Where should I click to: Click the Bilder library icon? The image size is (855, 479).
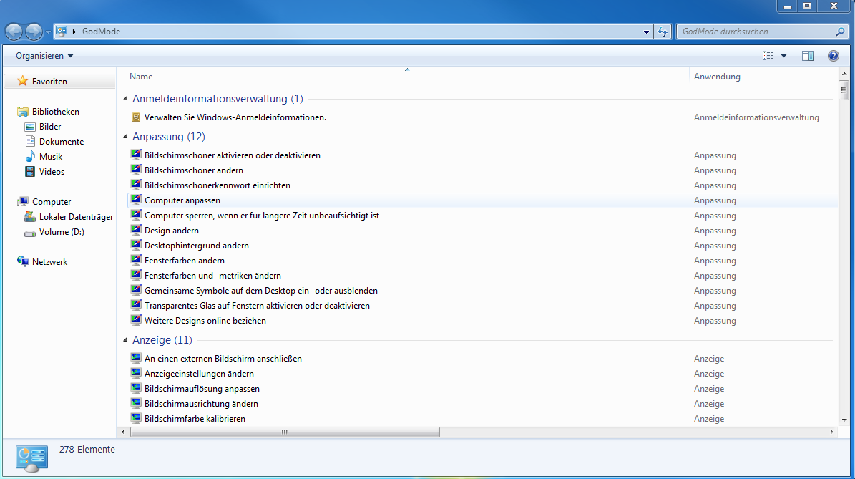[30, 127]
